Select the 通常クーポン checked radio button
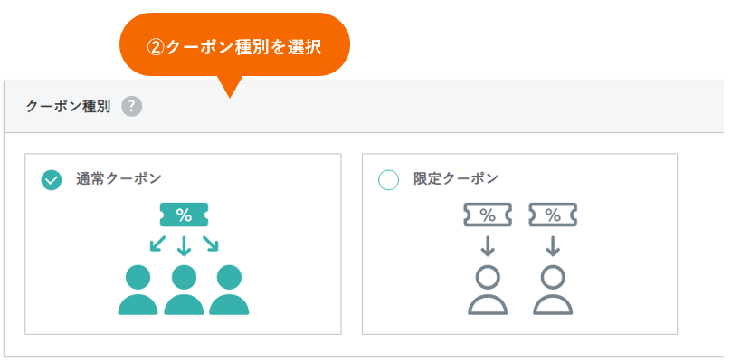This screenshot has height=363, width=731. tap(52, 180)
